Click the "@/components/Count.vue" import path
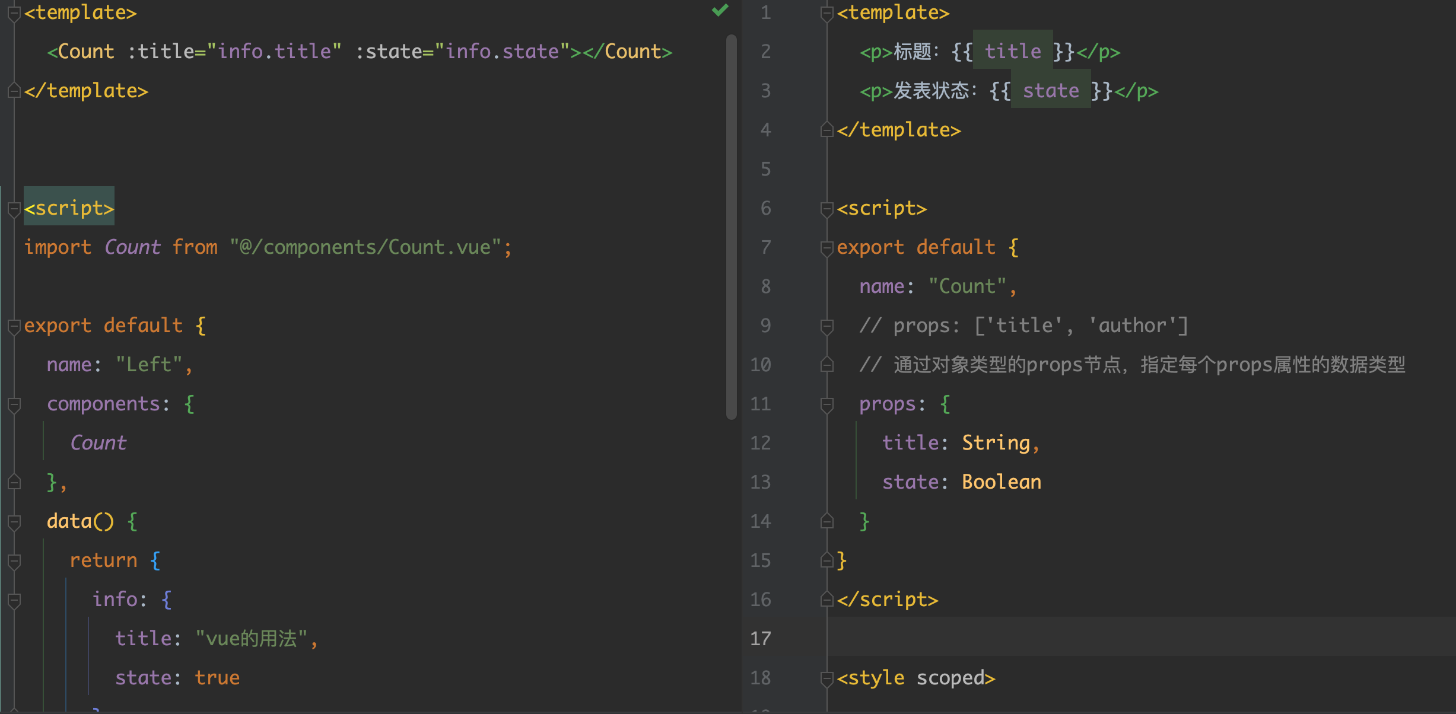Viewport: 1456px width, 714px height. 366,247
